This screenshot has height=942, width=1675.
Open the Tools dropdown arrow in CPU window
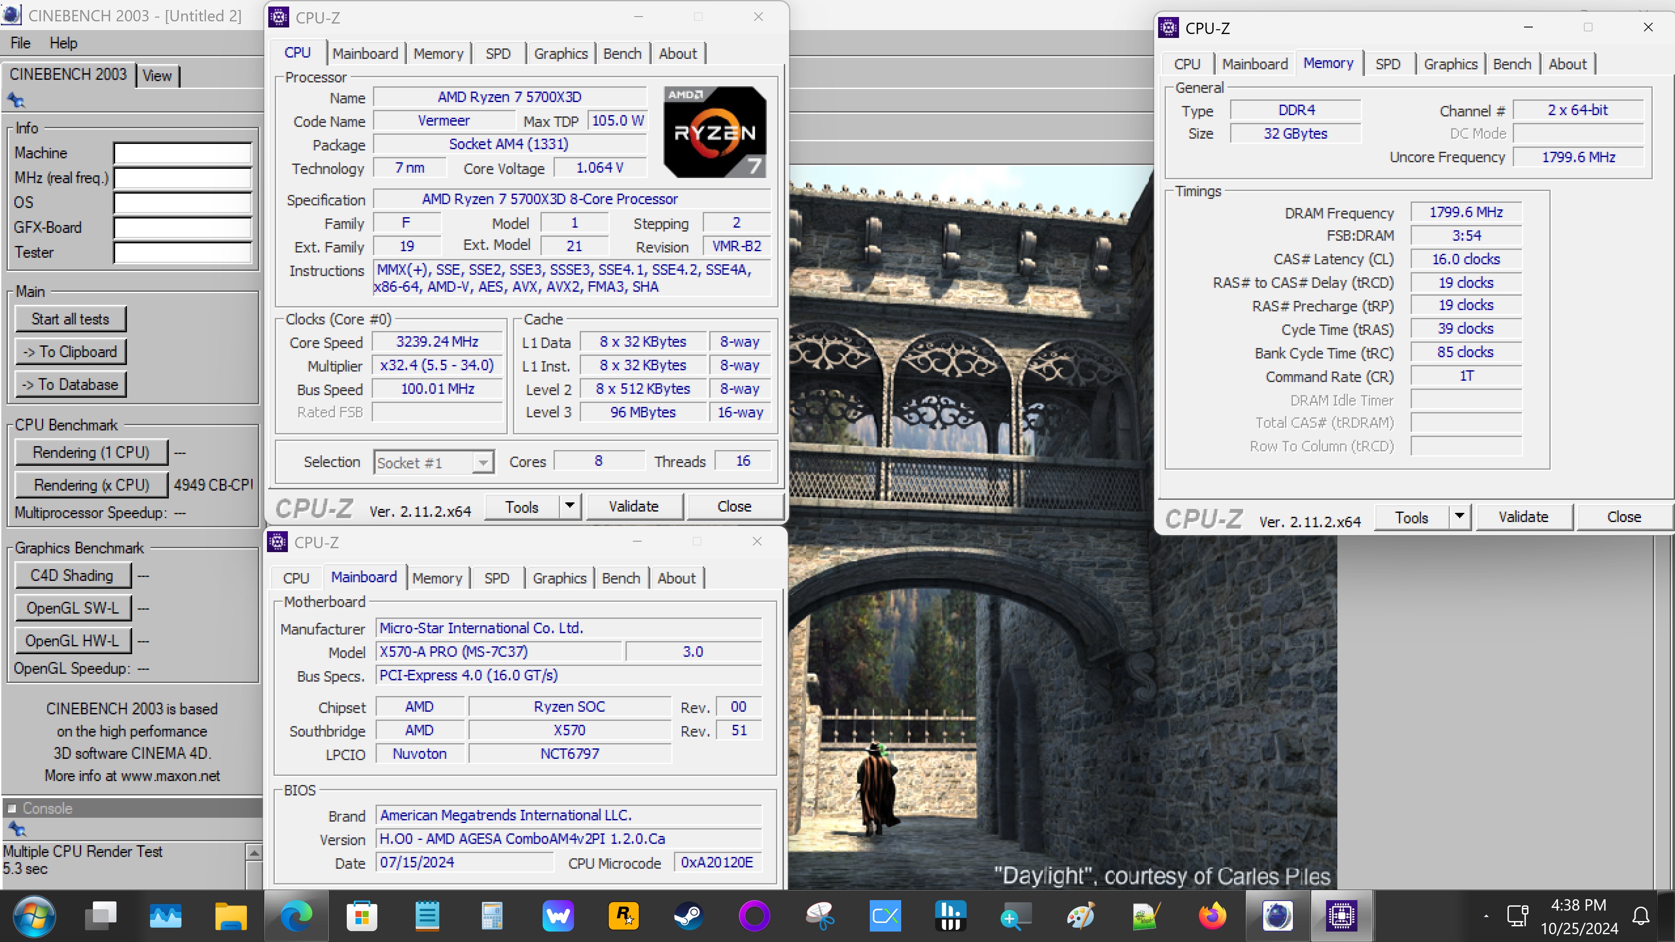pos(570,506)
